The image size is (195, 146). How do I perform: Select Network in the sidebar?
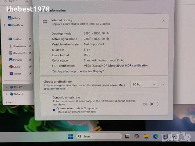[x=17, y=94]
